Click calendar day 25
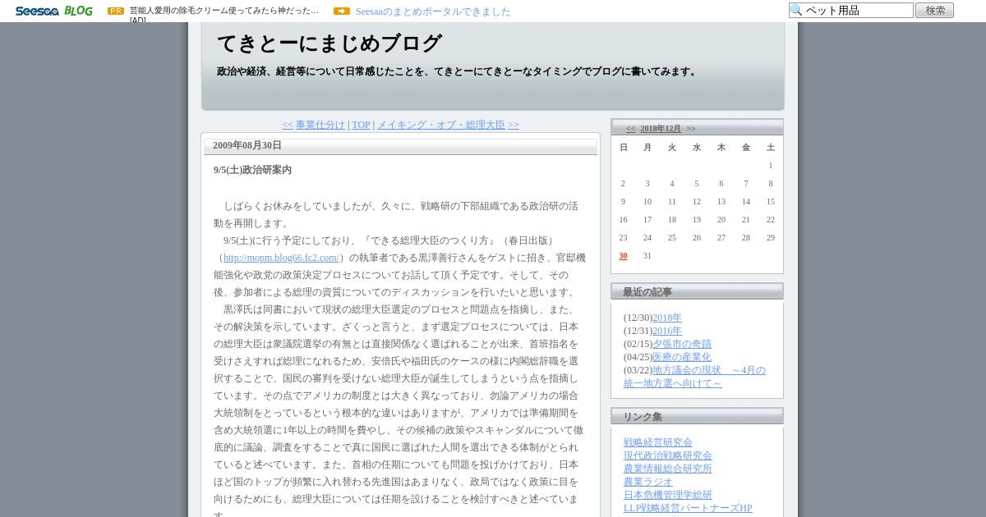The height and width of the screenshot is (517, 986). tap(672, 238)
